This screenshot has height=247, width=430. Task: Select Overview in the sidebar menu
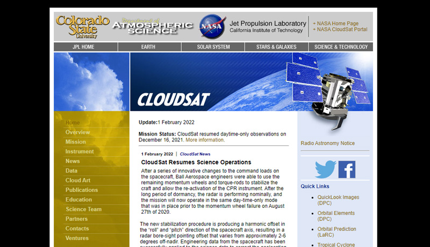pyautogui.click(x=77, y=132)
